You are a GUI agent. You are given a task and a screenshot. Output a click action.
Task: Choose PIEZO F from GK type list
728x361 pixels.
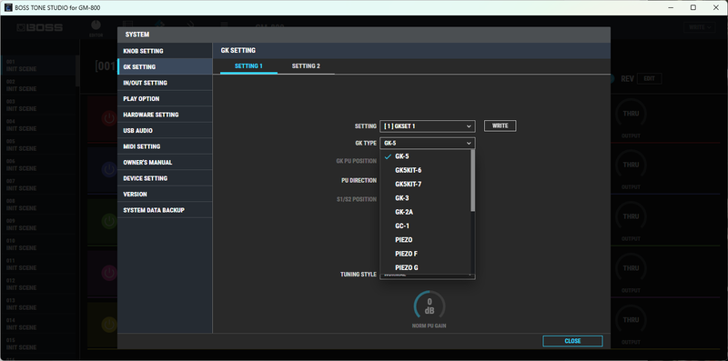click(426, 254)
